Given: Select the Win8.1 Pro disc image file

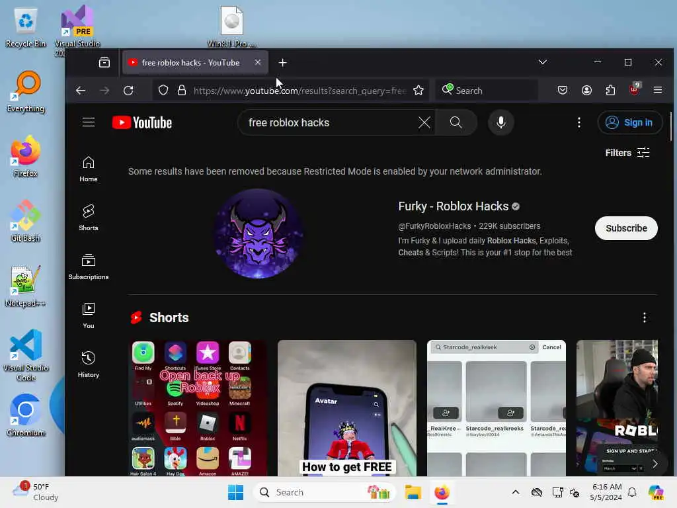Looking at the screenshot, I should [x=232, y=26].
